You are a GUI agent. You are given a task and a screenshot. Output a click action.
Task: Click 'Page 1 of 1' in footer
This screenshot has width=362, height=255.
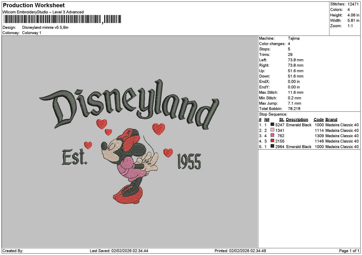tap(349, 251)
